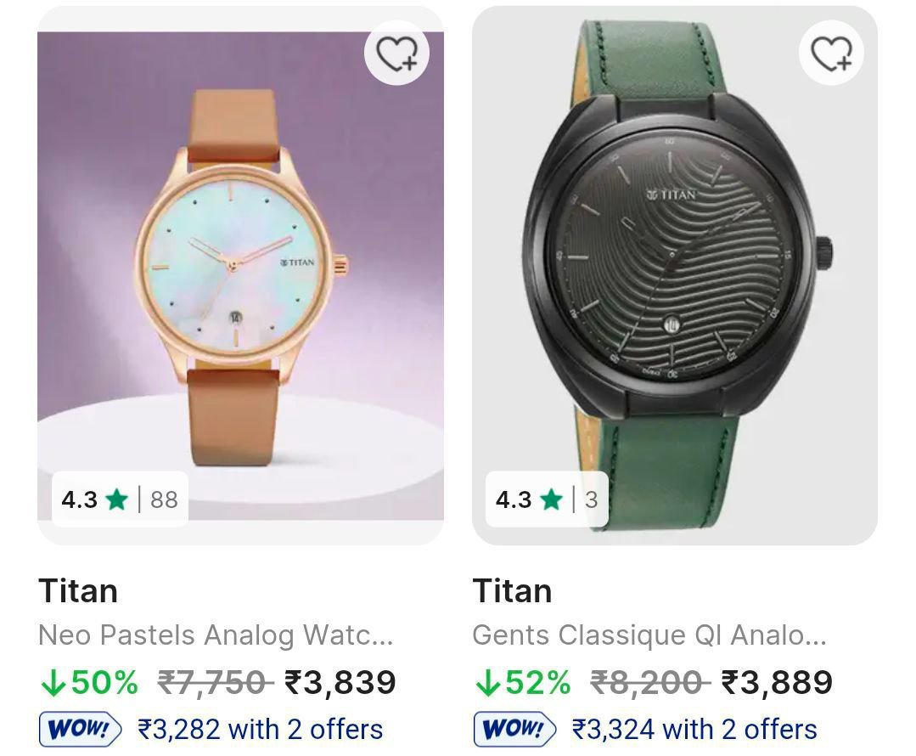Tap the ₹3,839 sale price
Viewport: 916px width, 756px height.
point(340,682)
